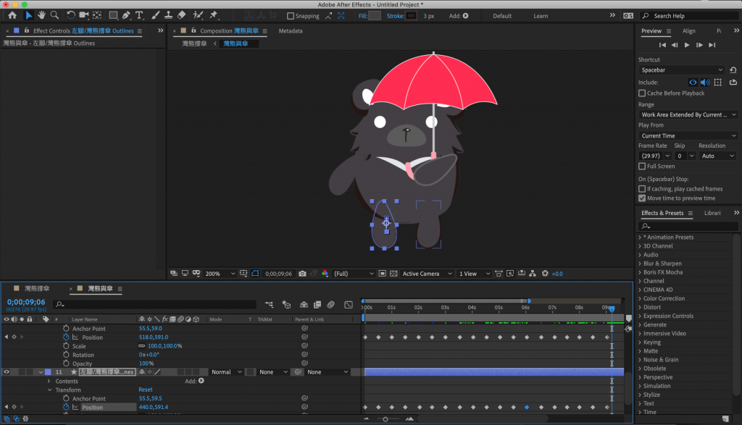Screen dimensions: 742x425
Task: Click the Stroke color swatch
Action: click(x=412, y=16)
